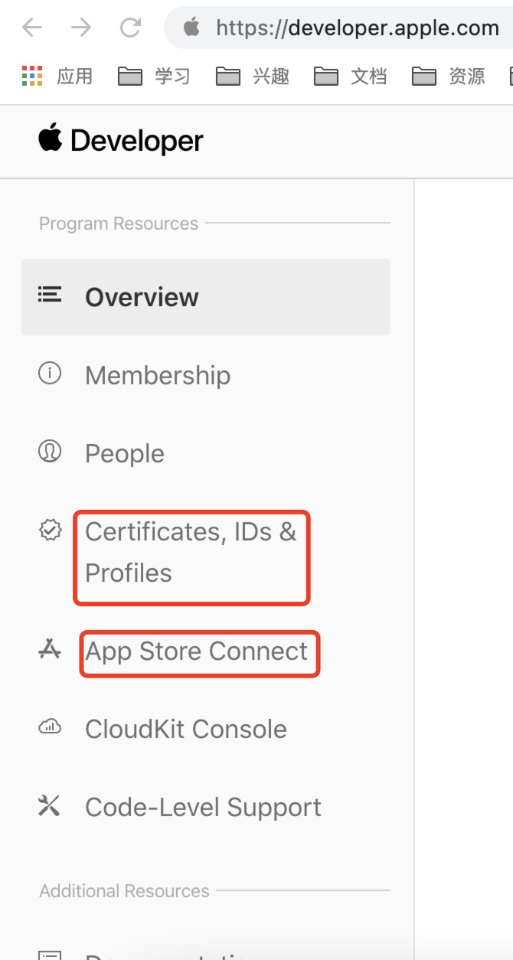Open the apps grid bookmark icon
The height and width of the screenshot is (960, 513).
(32, 76)
